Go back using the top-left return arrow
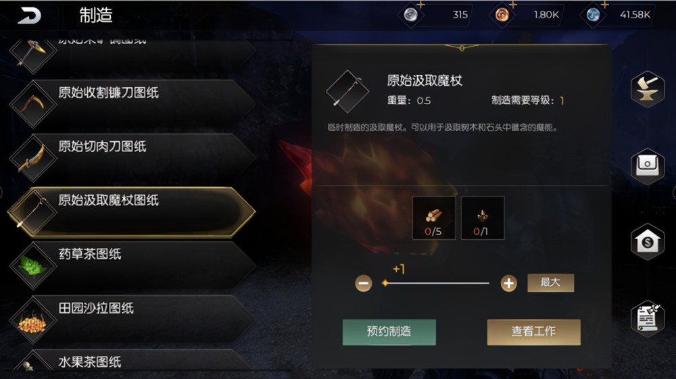Viewport: 676px width, 379px height. pyautogui.click(x=29, y=16)
